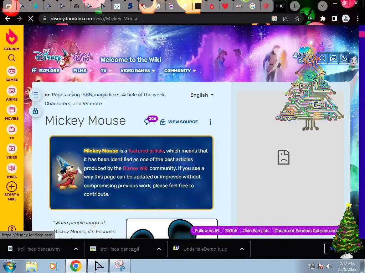365x273 pixels.
Task: Open the 206 comments bubble icon
Action: 150,121
